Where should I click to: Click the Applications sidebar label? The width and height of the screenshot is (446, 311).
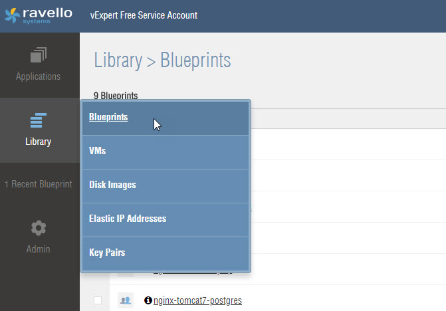[x=38, y=76]
